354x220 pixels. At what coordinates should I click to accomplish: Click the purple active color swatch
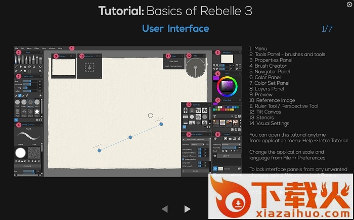216,78
